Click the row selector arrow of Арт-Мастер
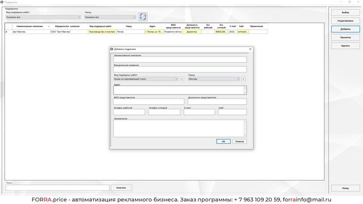Viewport: 363px width, 204px height. point(9,32)
